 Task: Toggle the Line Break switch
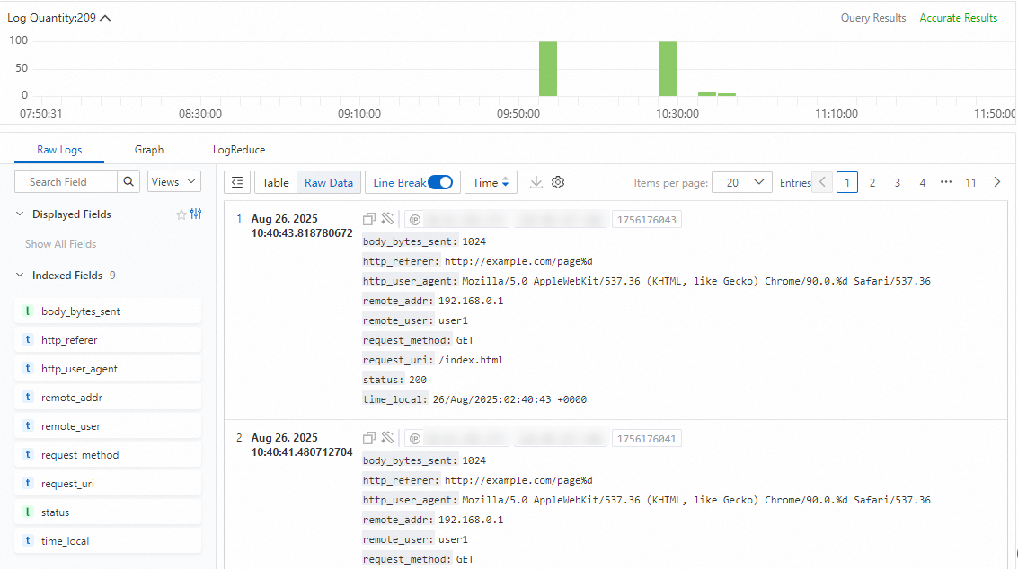440,182
